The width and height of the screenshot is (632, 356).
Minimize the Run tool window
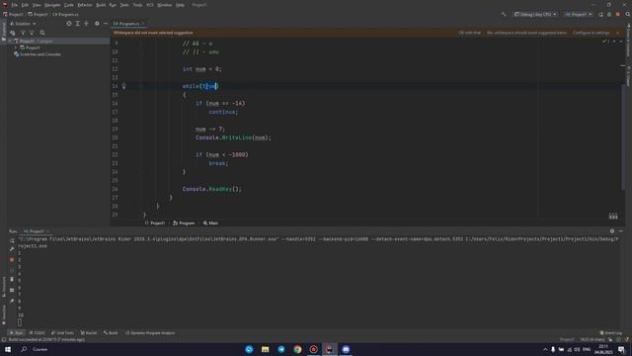click(x=621, y=231)
